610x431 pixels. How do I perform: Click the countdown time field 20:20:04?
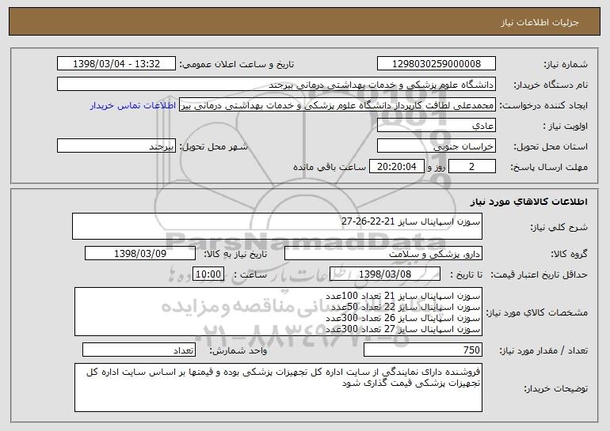click(396, 167)
